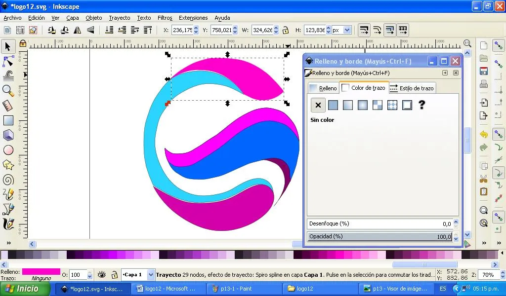The height and width of the screenshot is (296, 506).
Task: Open the Trayecto menu
Action: click(120, 18)
